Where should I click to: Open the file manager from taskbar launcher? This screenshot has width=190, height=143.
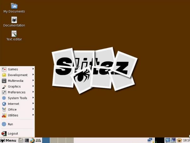coord(21,140)
